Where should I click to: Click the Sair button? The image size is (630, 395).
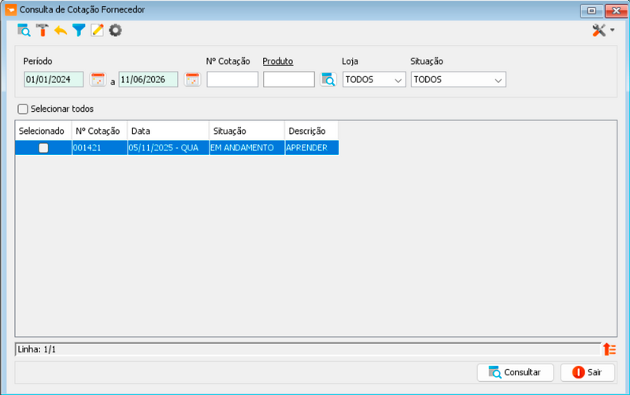pyautogui.click(x=587, y=372)
